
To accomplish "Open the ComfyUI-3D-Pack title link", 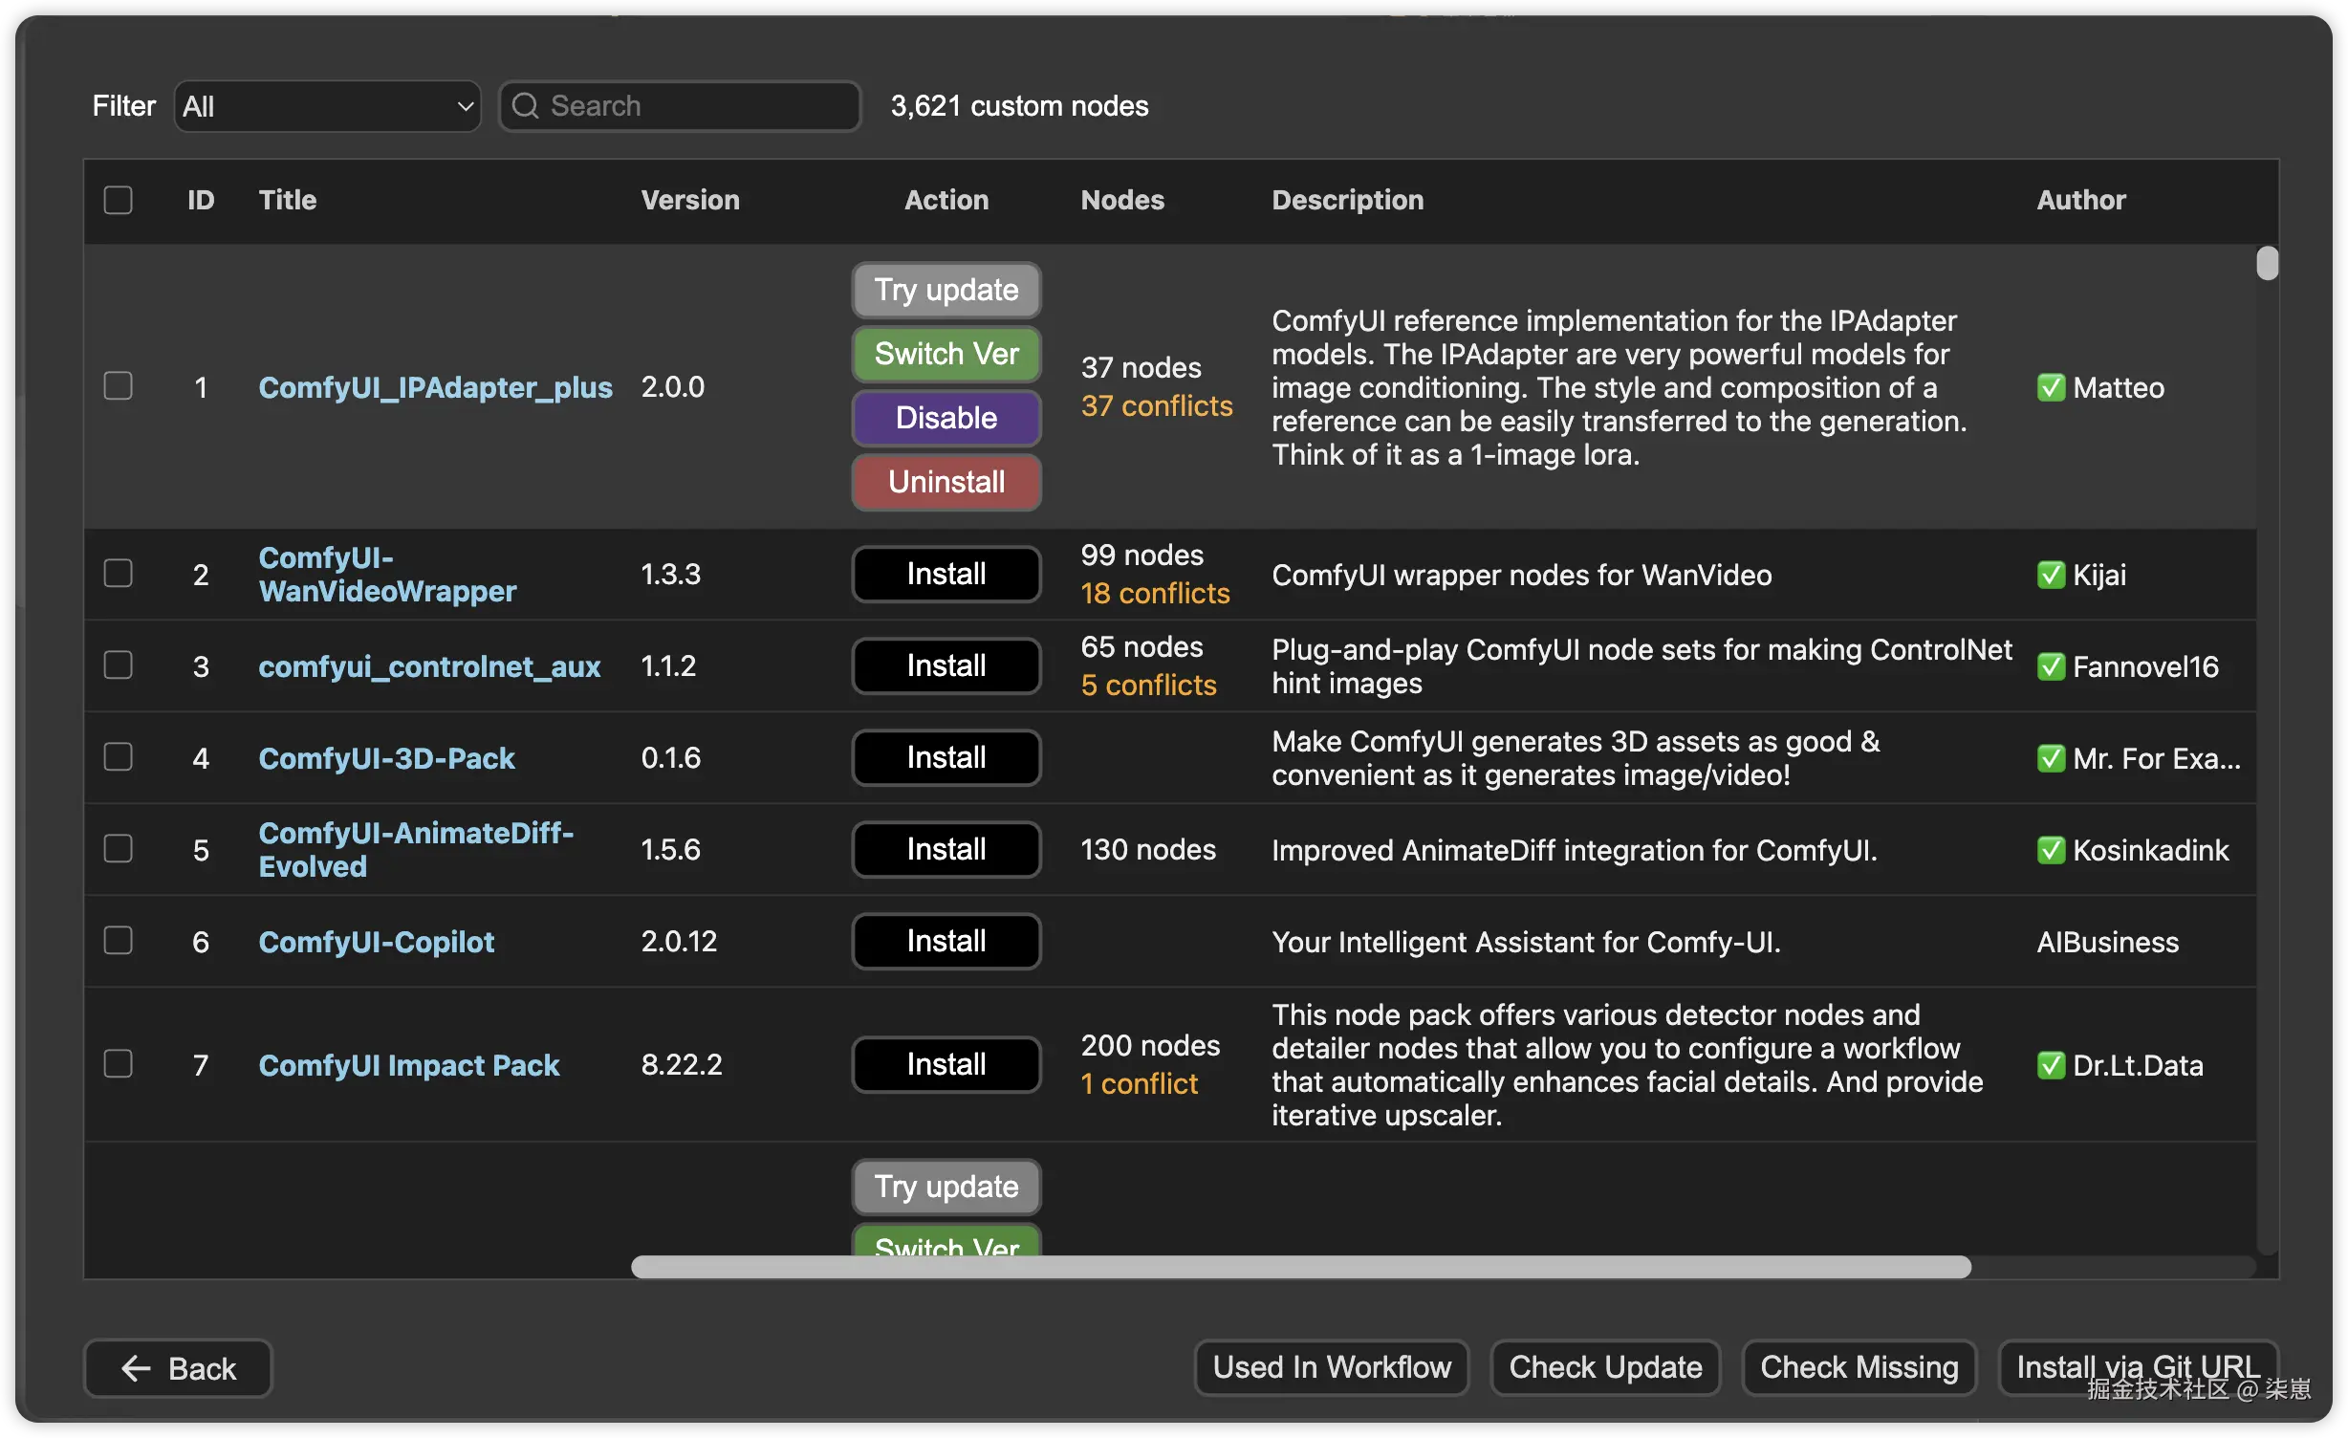I will click(x=386, y=758).
